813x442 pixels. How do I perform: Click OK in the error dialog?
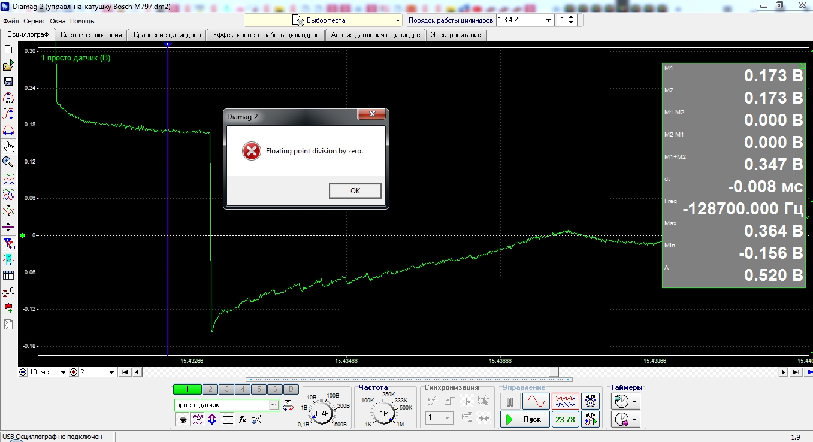355,190
